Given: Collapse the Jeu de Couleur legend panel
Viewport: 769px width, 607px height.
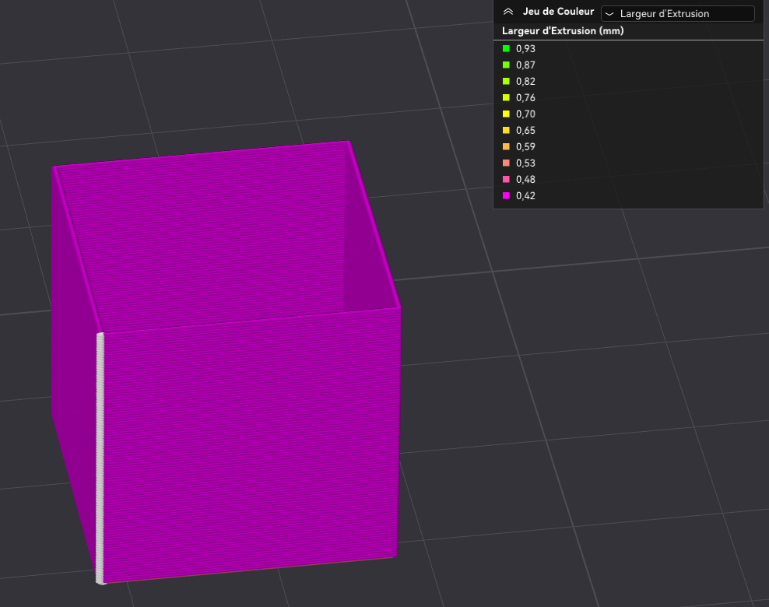Looking at the screenshot, I should coord(508,12).
